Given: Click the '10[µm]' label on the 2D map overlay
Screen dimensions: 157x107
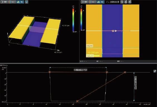Looking at the screenshot, I should click(x=90, y=46).
